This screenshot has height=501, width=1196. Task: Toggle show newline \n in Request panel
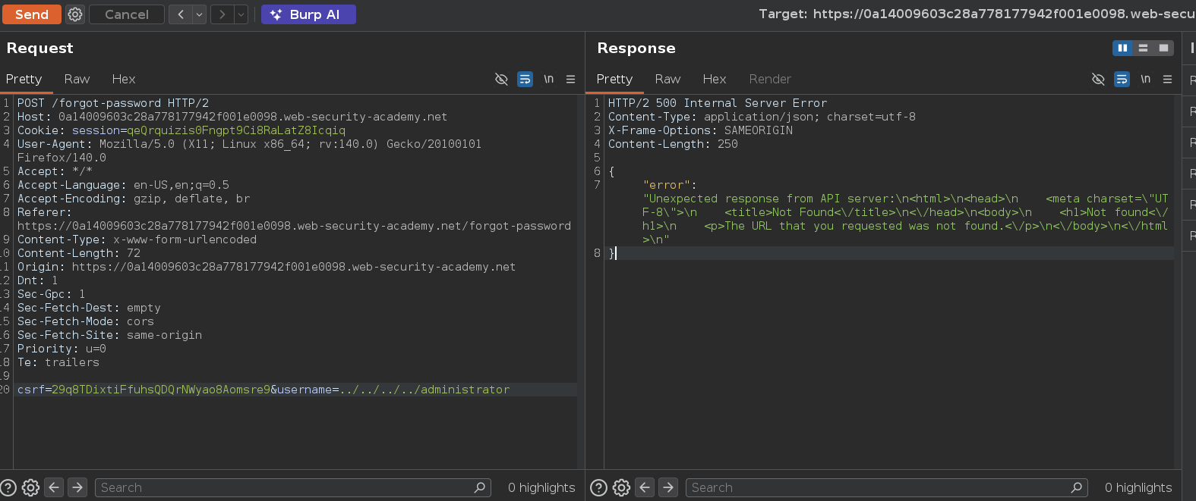coord(548,79)
